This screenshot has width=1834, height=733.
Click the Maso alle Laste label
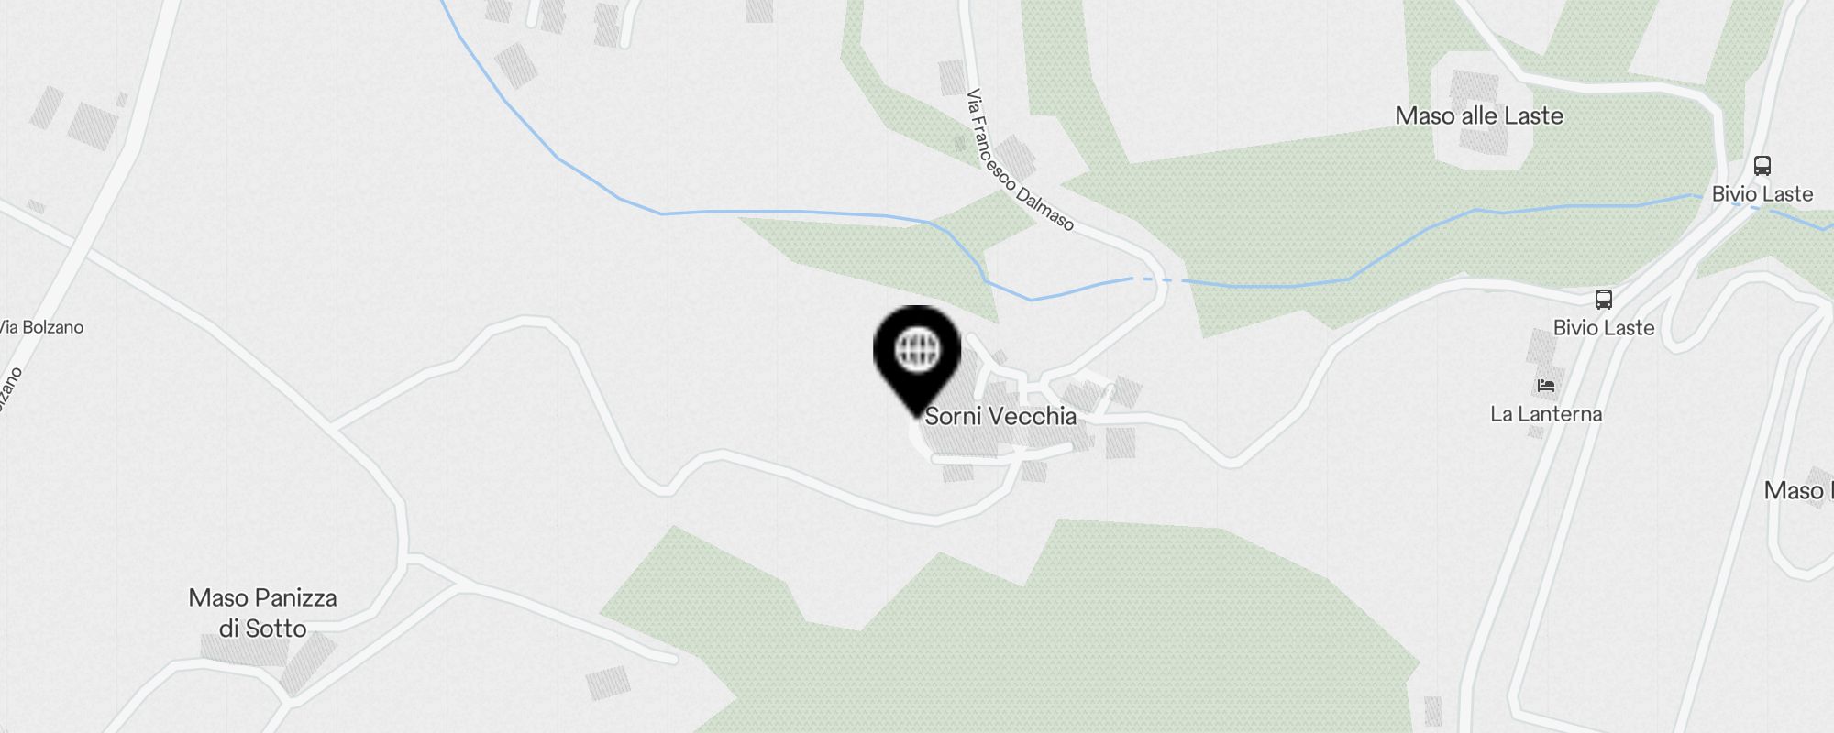tap(1479, 116)
